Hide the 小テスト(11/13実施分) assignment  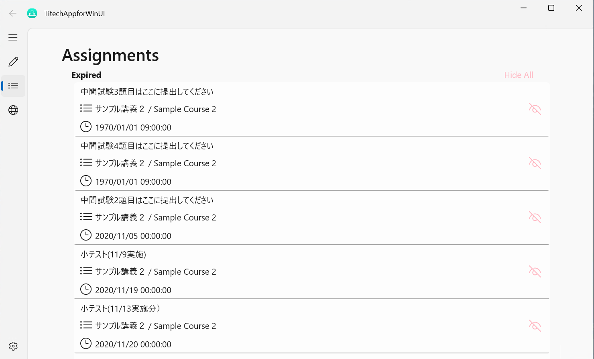[535, 326]
